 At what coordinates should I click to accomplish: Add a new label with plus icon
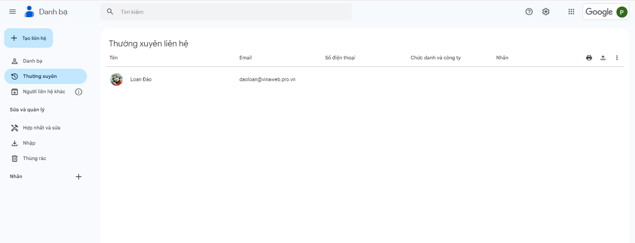[79, 177]
